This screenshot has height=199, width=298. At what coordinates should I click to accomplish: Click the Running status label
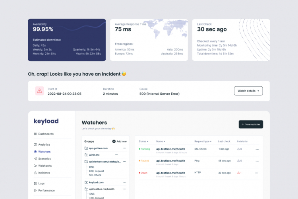(x=145, y=149)
